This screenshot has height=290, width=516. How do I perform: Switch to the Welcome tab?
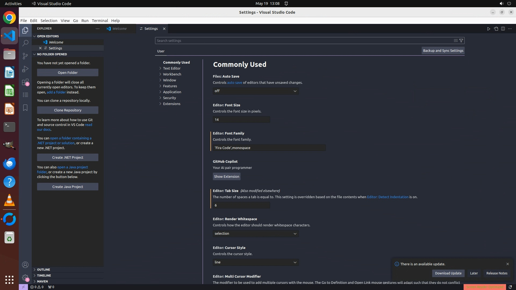[119, 29]
